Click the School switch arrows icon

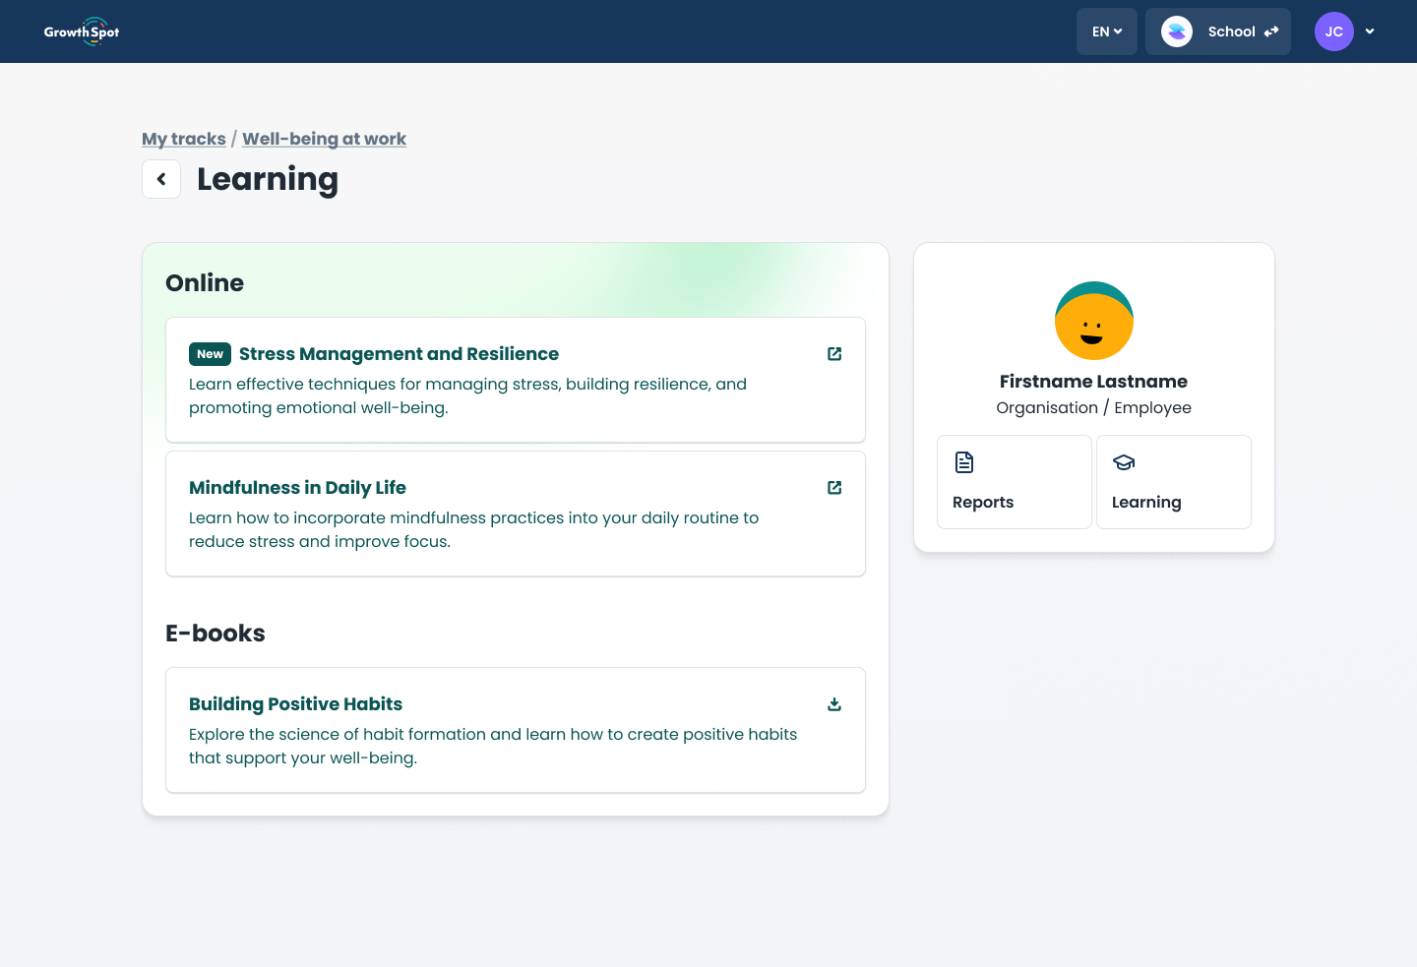tap(1269, 30)
